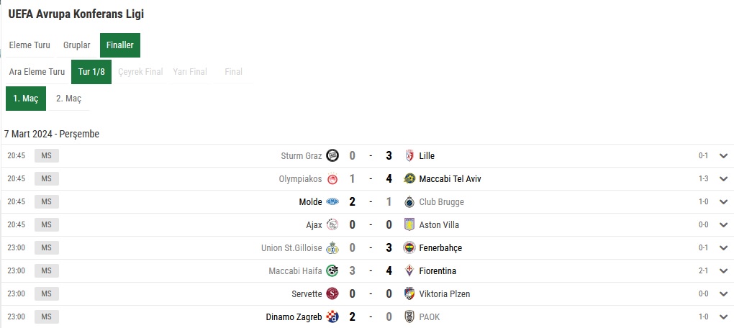The height and width of the screenshot is (328, 734).
Task: Click the Dinamo Zagreb team logo
Action: pos(332,316)
